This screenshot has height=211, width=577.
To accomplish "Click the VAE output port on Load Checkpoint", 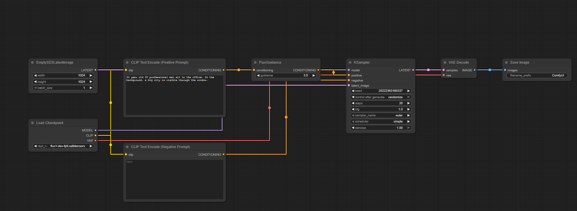I will pyautogui.click(x=95, y=141).
